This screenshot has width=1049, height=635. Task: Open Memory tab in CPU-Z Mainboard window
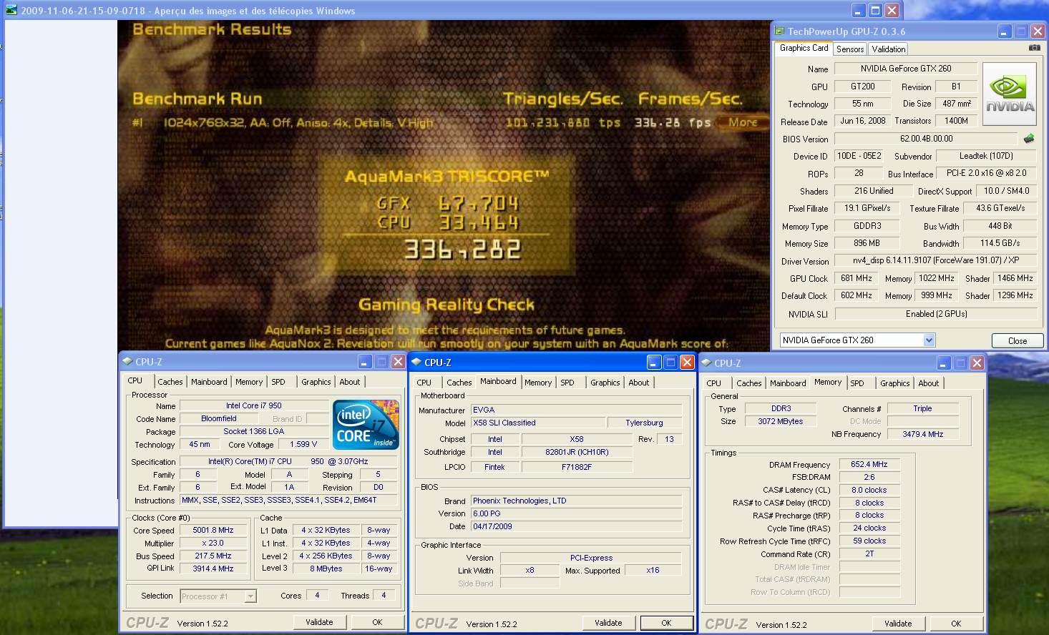click(538, 383)
